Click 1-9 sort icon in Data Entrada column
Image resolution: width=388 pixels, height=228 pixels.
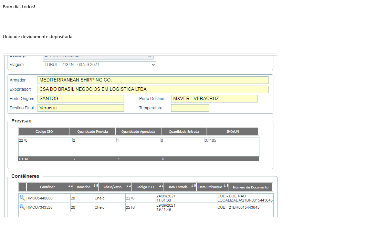click(193, 186)
